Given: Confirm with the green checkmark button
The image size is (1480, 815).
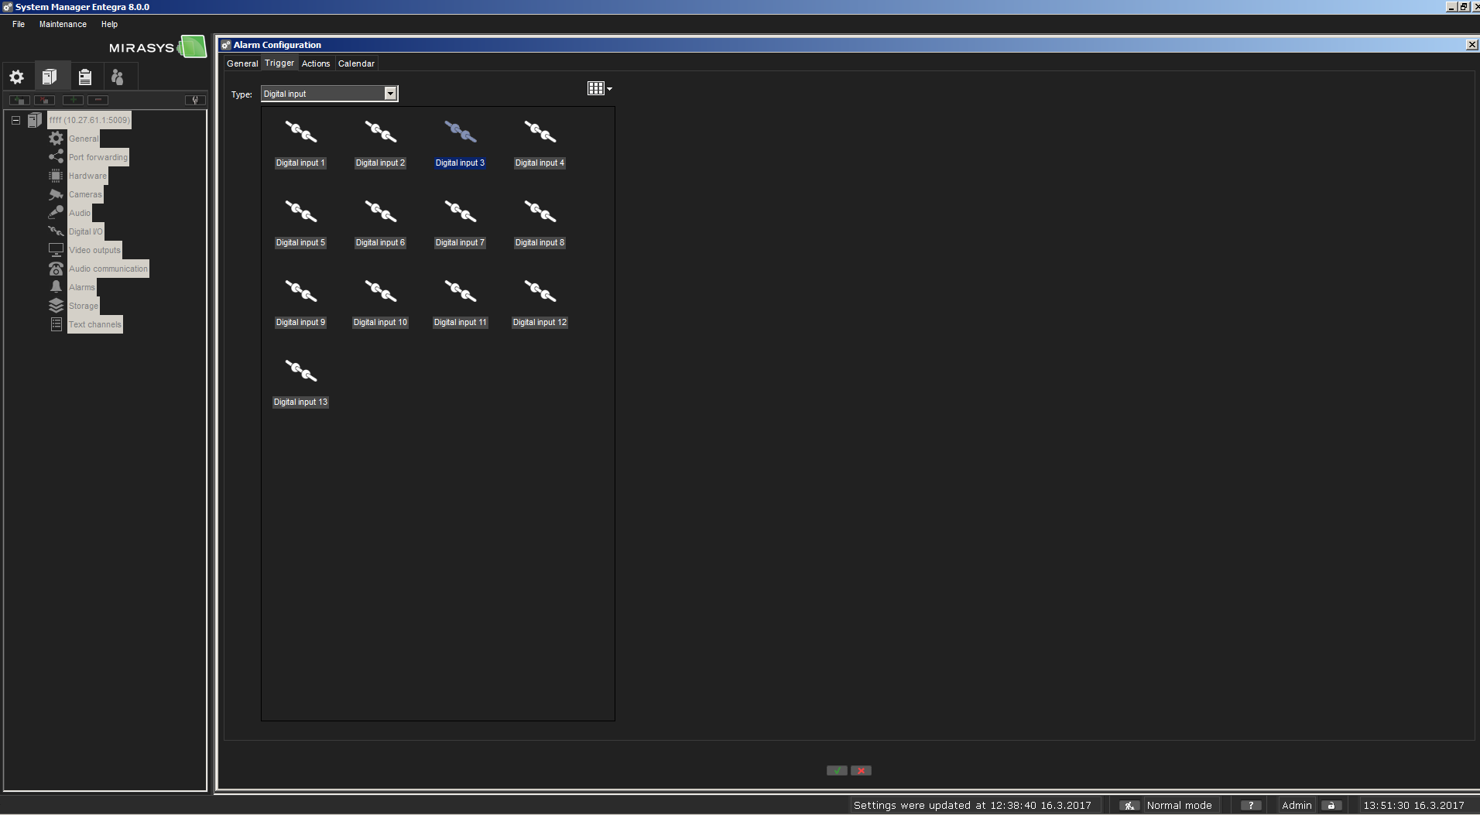Looking at the screenshot, I should pos(837,771).
